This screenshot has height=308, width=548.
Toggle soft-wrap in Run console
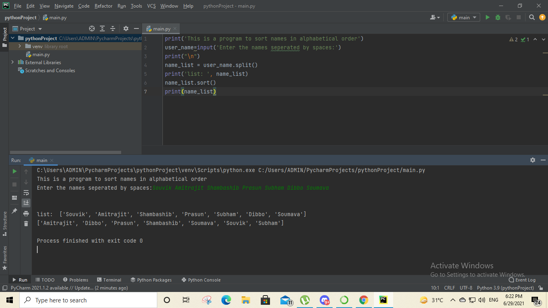click(x=26, y=192)
